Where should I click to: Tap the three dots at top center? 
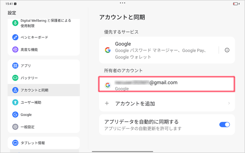(122, 3)
